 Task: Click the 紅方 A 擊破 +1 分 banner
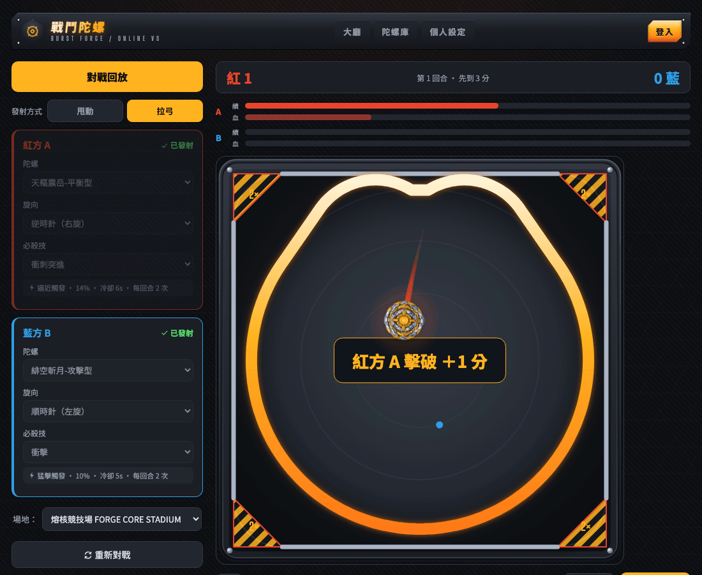[420, 361]
